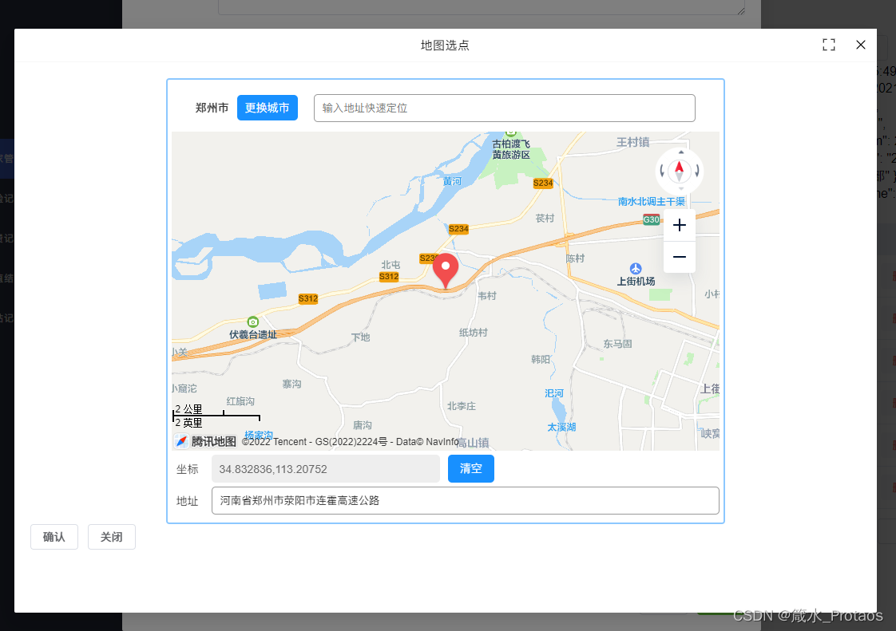Click the zoom in plus icon

coord(679,225)
